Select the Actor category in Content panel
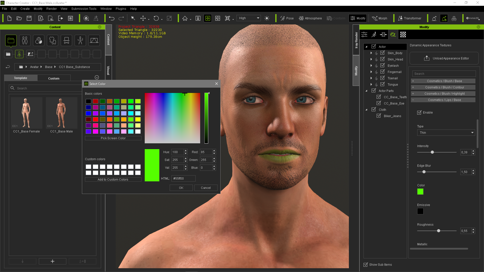The height and width of the screenshot is (272, 484). 25,40
